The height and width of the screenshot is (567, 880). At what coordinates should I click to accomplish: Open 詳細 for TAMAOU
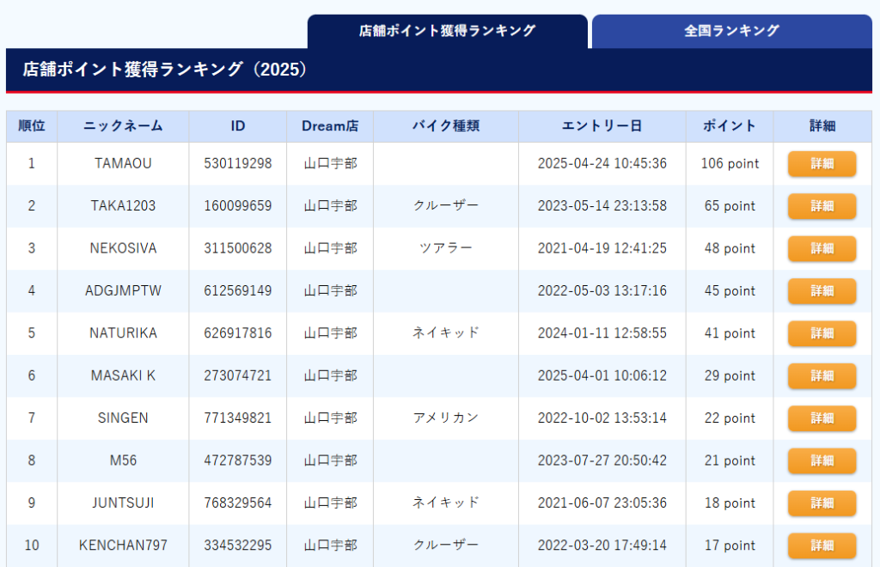(822, 164)
